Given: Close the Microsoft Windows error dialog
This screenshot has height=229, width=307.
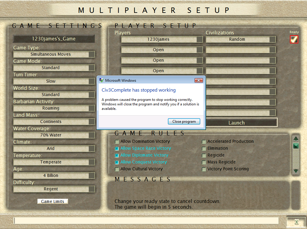Looking at the screenshot, I should (x=198, y=81).
